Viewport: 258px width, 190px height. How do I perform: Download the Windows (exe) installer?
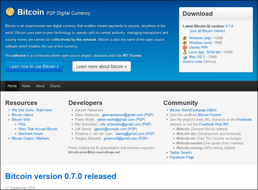(200, 43)
